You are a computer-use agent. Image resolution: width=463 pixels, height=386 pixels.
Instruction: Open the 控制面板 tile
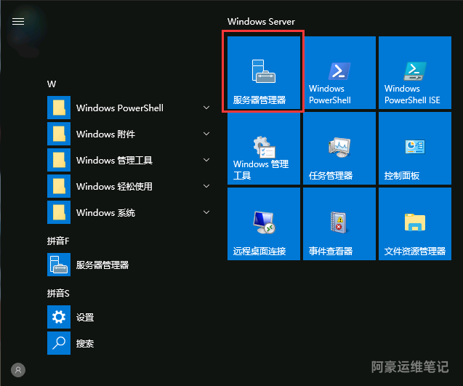click(x=414, y=148)
